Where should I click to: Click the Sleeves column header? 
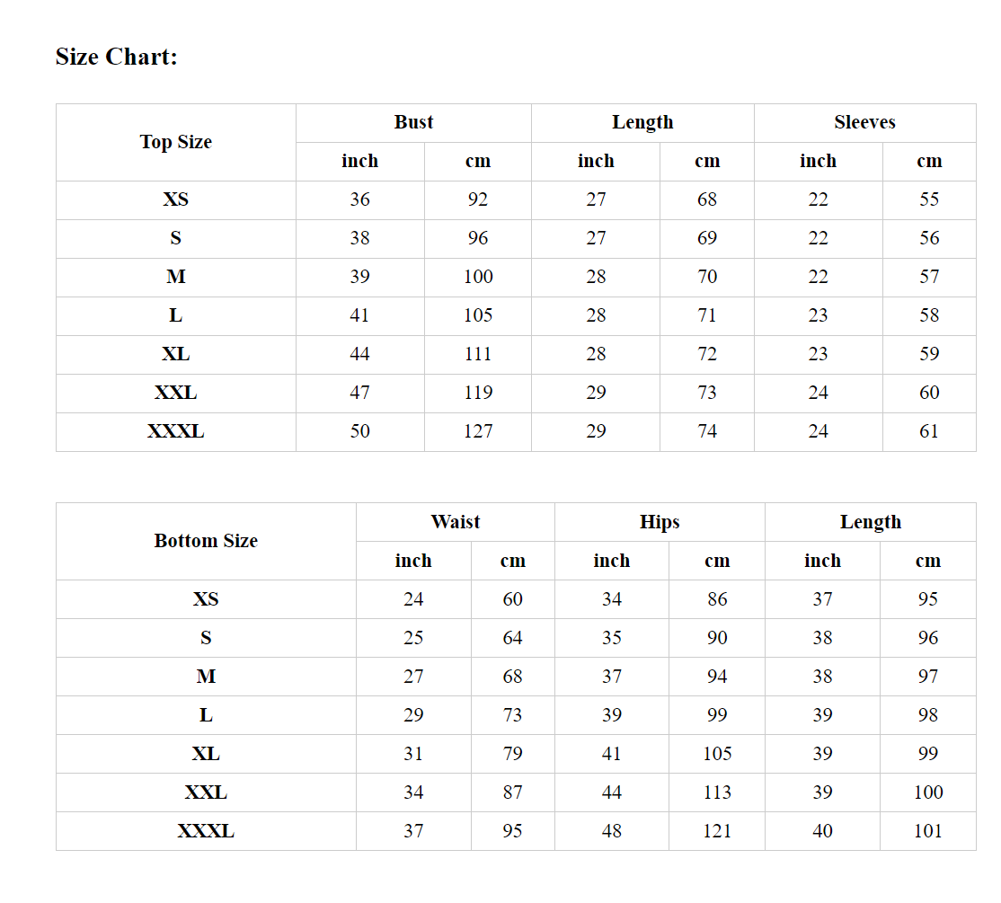click(864, 122)
